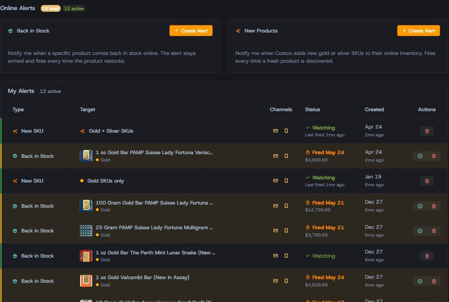The width and height of the screenshot is (449, 302).
Task: Click the Target column header
Action: [87, 109]
